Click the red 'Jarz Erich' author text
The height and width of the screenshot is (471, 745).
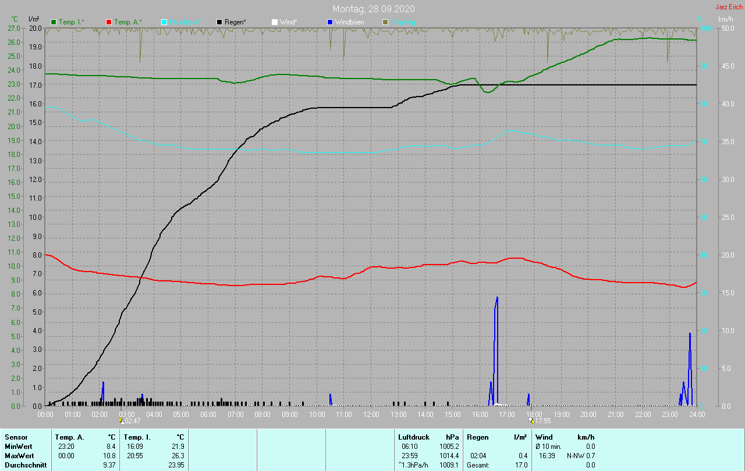[729, 7]
